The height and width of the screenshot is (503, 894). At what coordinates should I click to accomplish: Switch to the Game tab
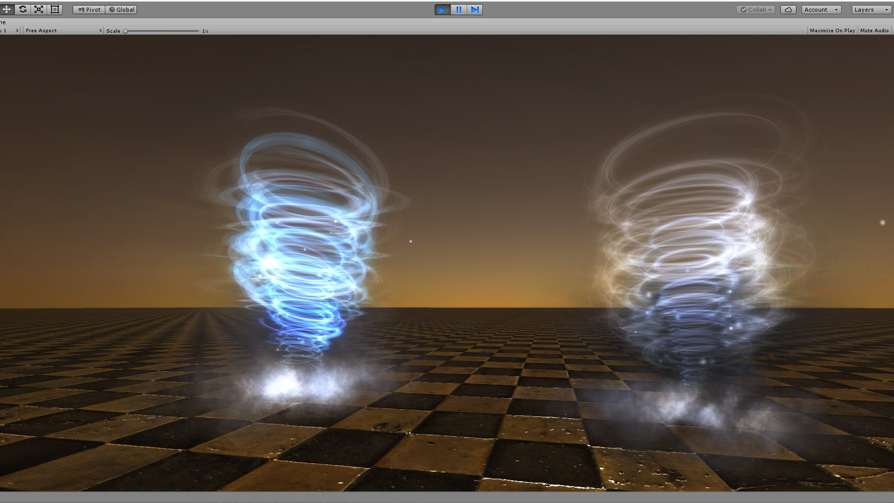pos(4,22)
